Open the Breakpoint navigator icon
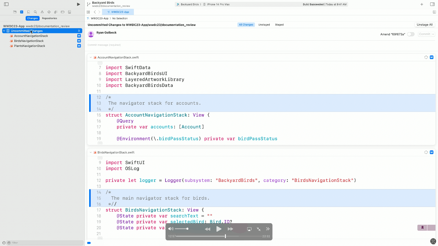 click(63, 12)
